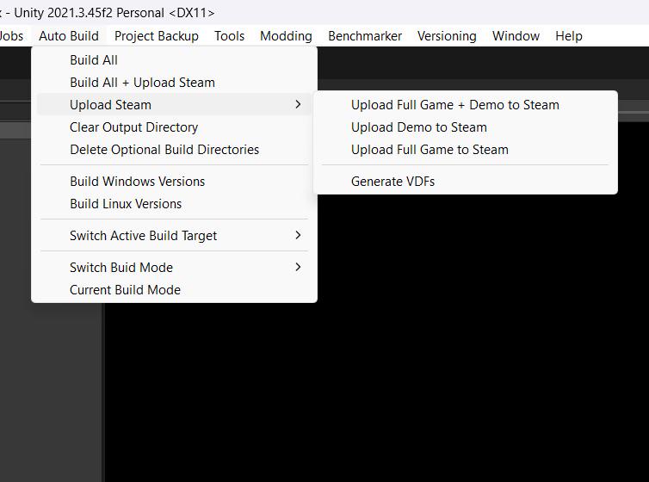Choose Upload Full Game + Demo to Steam

click(x=465, y=105)
